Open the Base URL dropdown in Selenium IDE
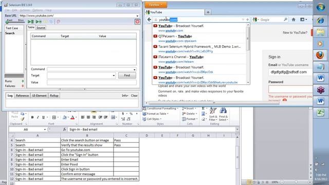Screen dimensions: 329x185 click(137, 16)
